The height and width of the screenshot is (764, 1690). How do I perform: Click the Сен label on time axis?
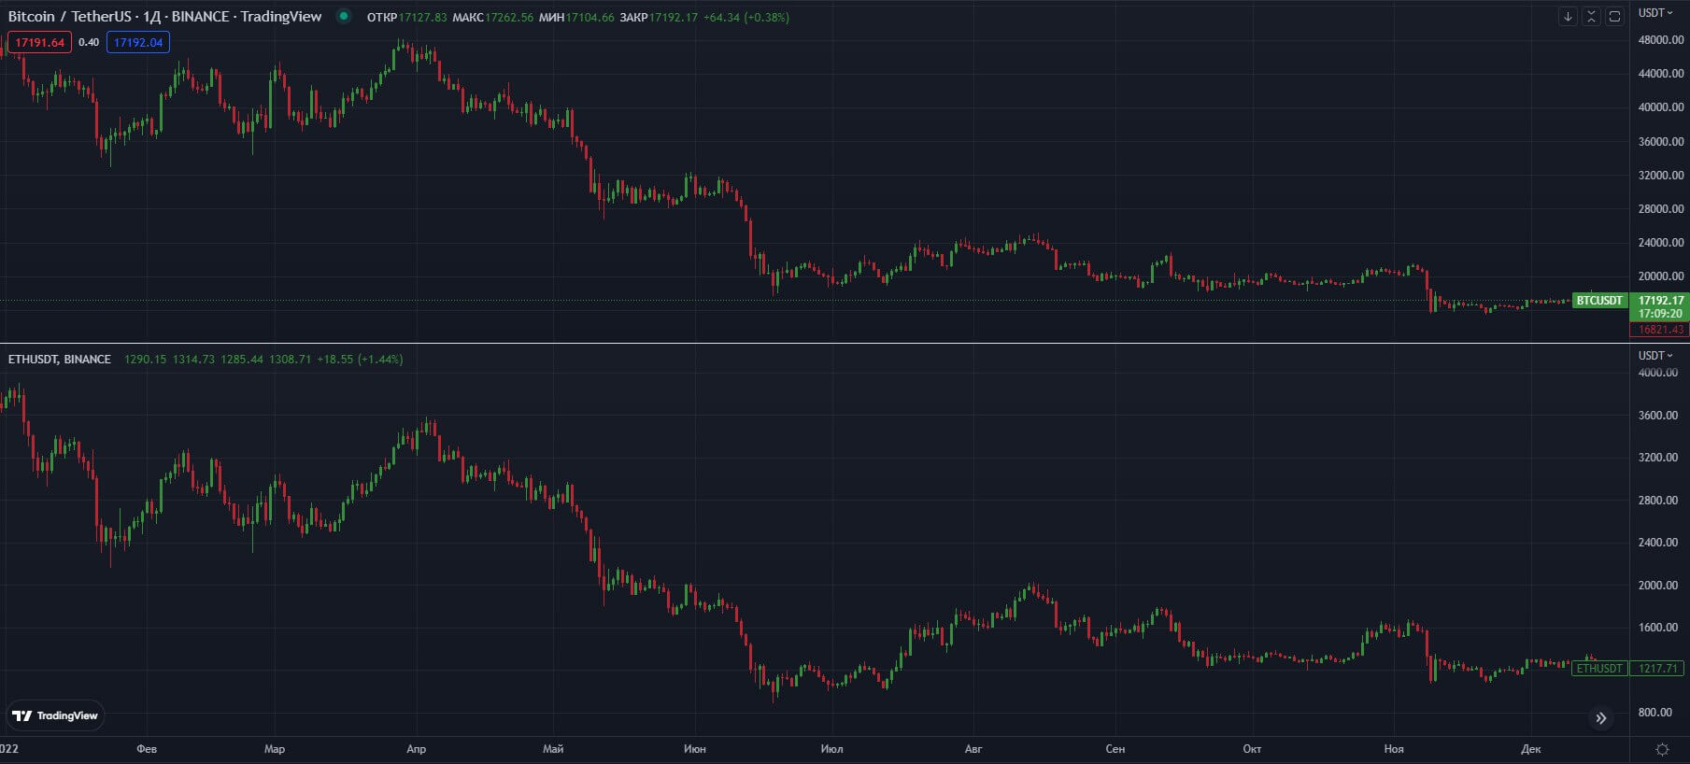[x=1115, y=749]
